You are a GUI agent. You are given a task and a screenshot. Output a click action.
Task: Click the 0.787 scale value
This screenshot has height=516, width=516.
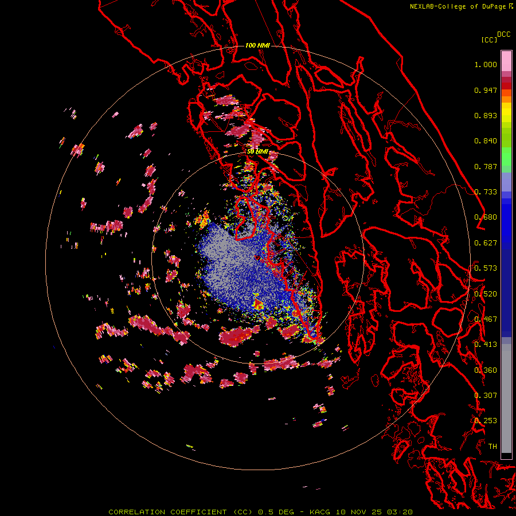[486, 166]
